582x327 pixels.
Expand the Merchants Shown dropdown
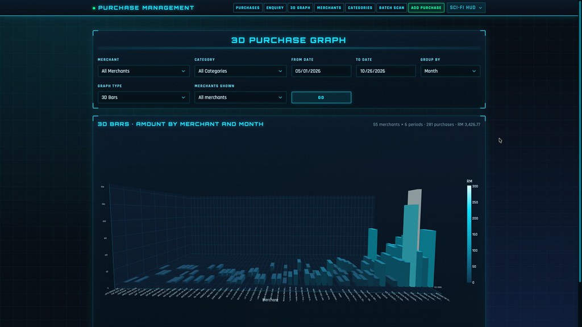tap(240, 98)
